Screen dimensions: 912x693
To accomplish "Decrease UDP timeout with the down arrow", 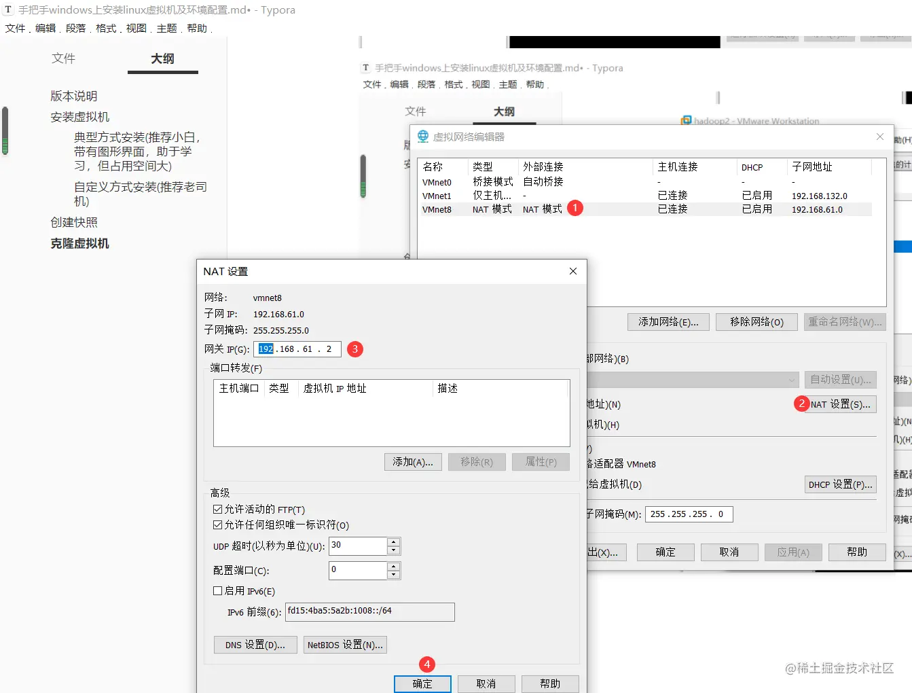I will pos(393,550).
